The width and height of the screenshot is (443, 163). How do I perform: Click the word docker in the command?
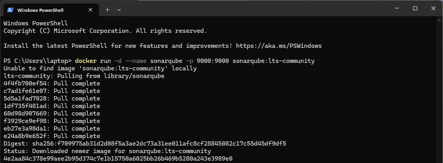(86, 61)
